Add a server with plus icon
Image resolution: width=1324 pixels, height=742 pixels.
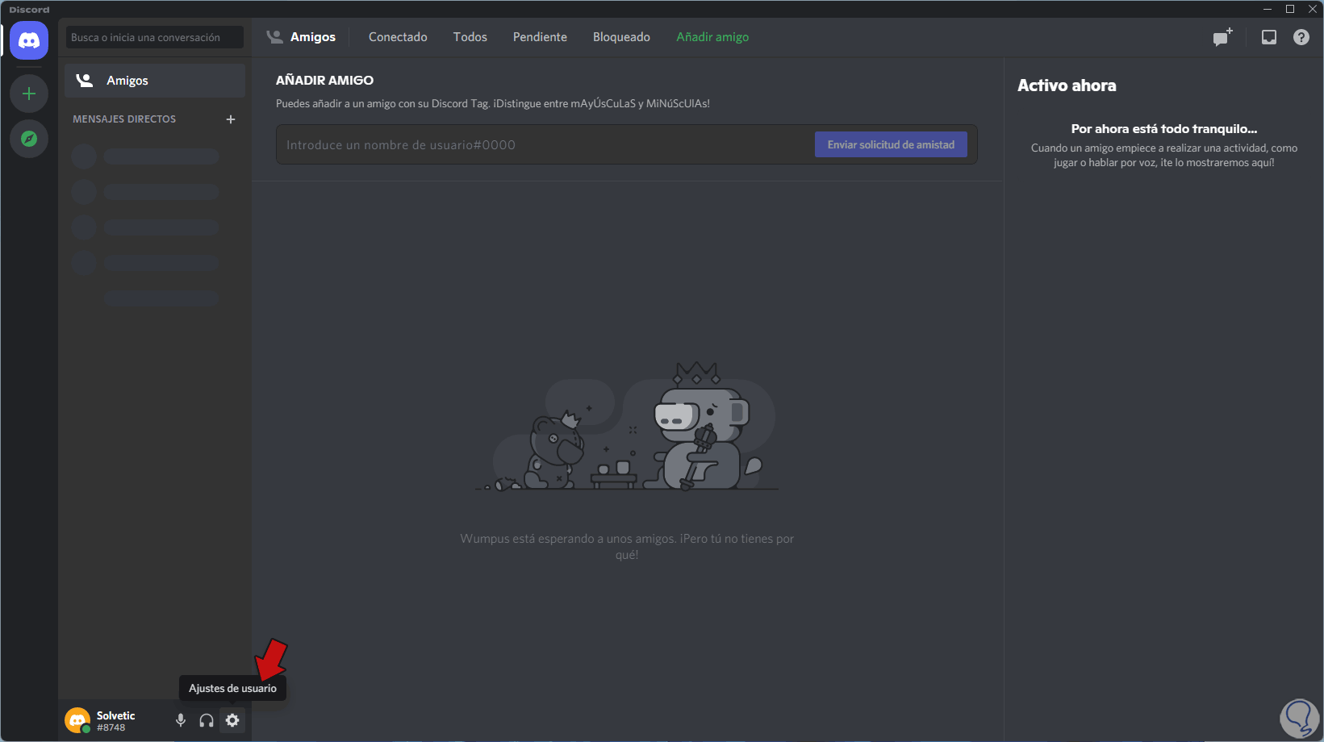pos(29,94)
